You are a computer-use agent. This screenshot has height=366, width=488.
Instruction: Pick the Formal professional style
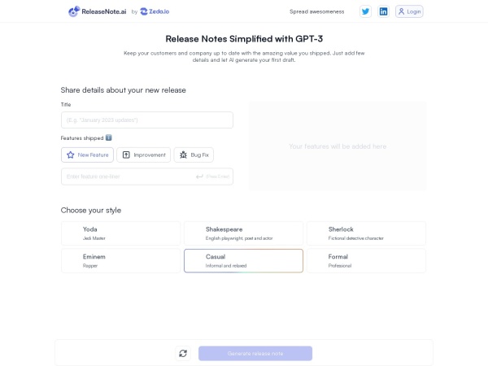[x=366, y=260]
